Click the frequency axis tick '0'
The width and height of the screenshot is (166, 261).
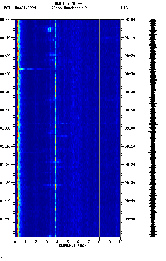[15, 242]
